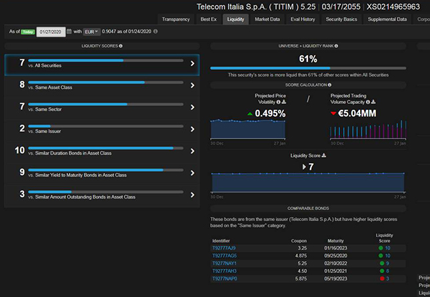Screen dimensions: 430x297
Task: Download the Liquidity Score history
Action: click(324, 155)
